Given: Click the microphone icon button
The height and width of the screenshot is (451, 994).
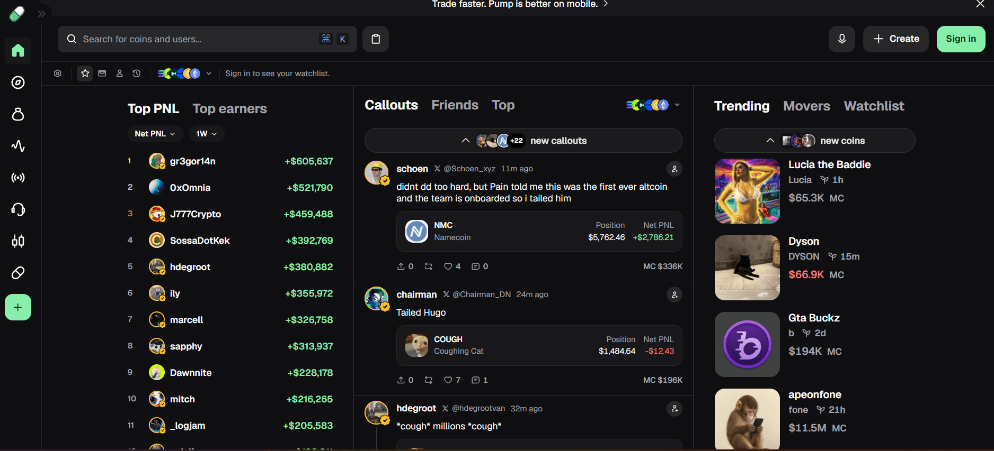Looking at the screenshot, I should [842, 39].
